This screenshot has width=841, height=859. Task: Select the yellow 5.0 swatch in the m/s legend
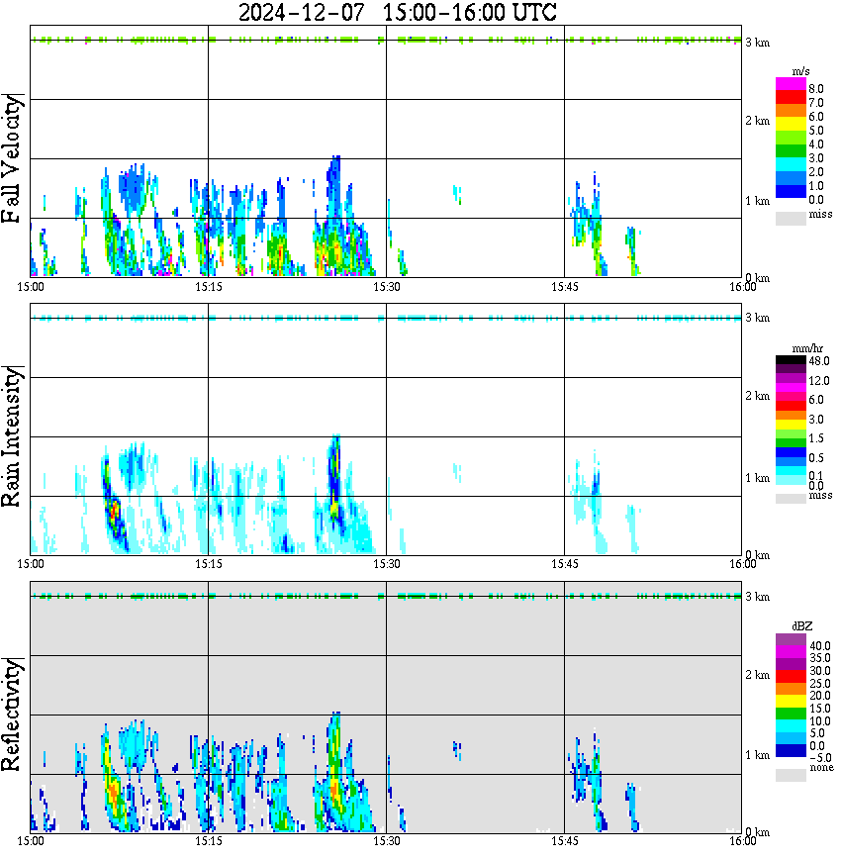coord(791,124)
